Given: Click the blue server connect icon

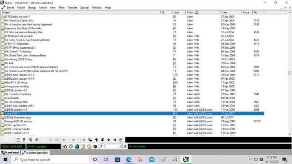Looking at the screenshot, I should click(x=77, y=147).
